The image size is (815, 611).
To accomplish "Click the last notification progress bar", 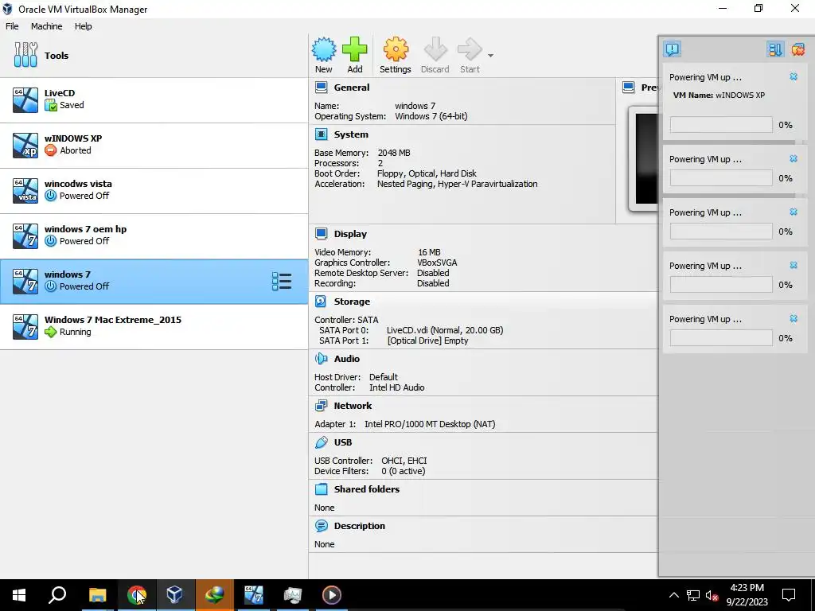I will pos(721,337).
